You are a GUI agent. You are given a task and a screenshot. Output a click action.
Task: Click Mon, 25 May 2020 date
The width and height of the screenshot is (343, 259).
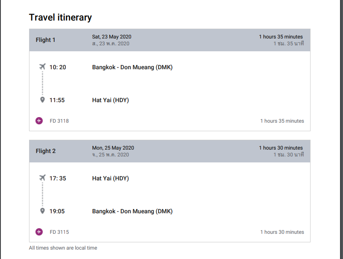click(x=113, y=148)
